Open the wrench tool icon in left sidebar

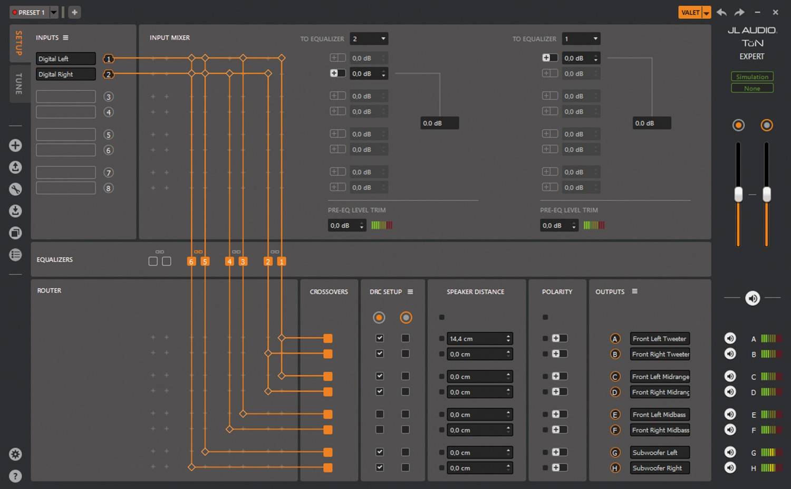coord(15,189)
